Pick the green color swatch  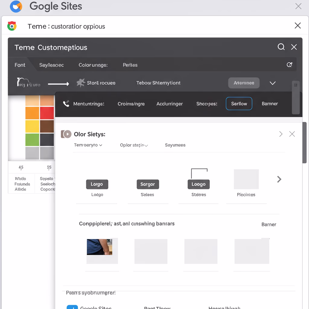[32, 140]
